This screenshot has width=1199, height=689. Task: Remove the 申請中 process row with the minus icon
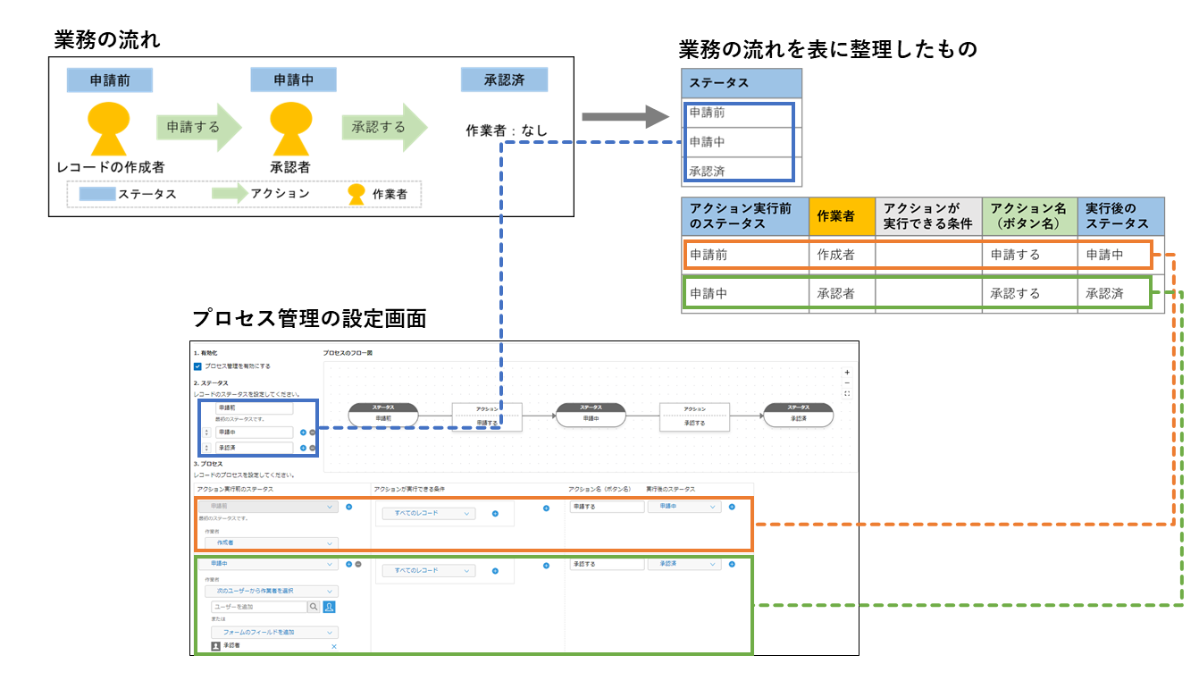(x=358, y=564)
